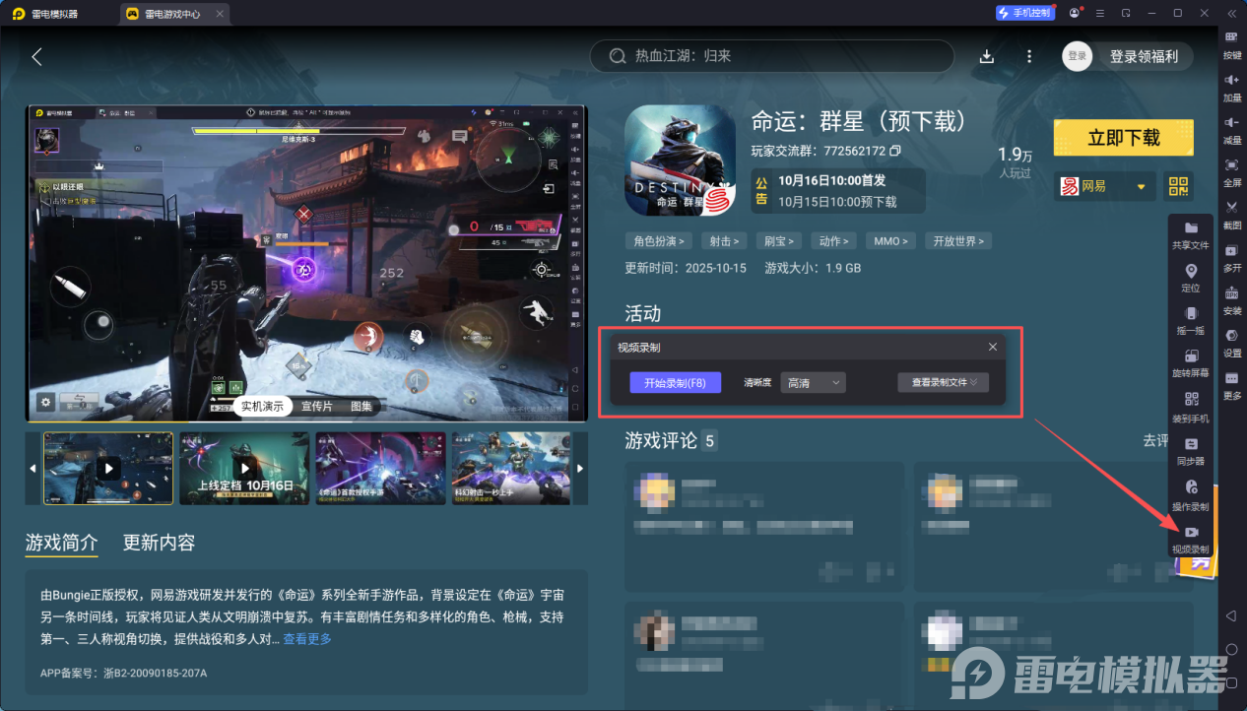Viewport: 1247px width, 711px height.
Task: Open the download manager icon
Action: click(986, 56)
